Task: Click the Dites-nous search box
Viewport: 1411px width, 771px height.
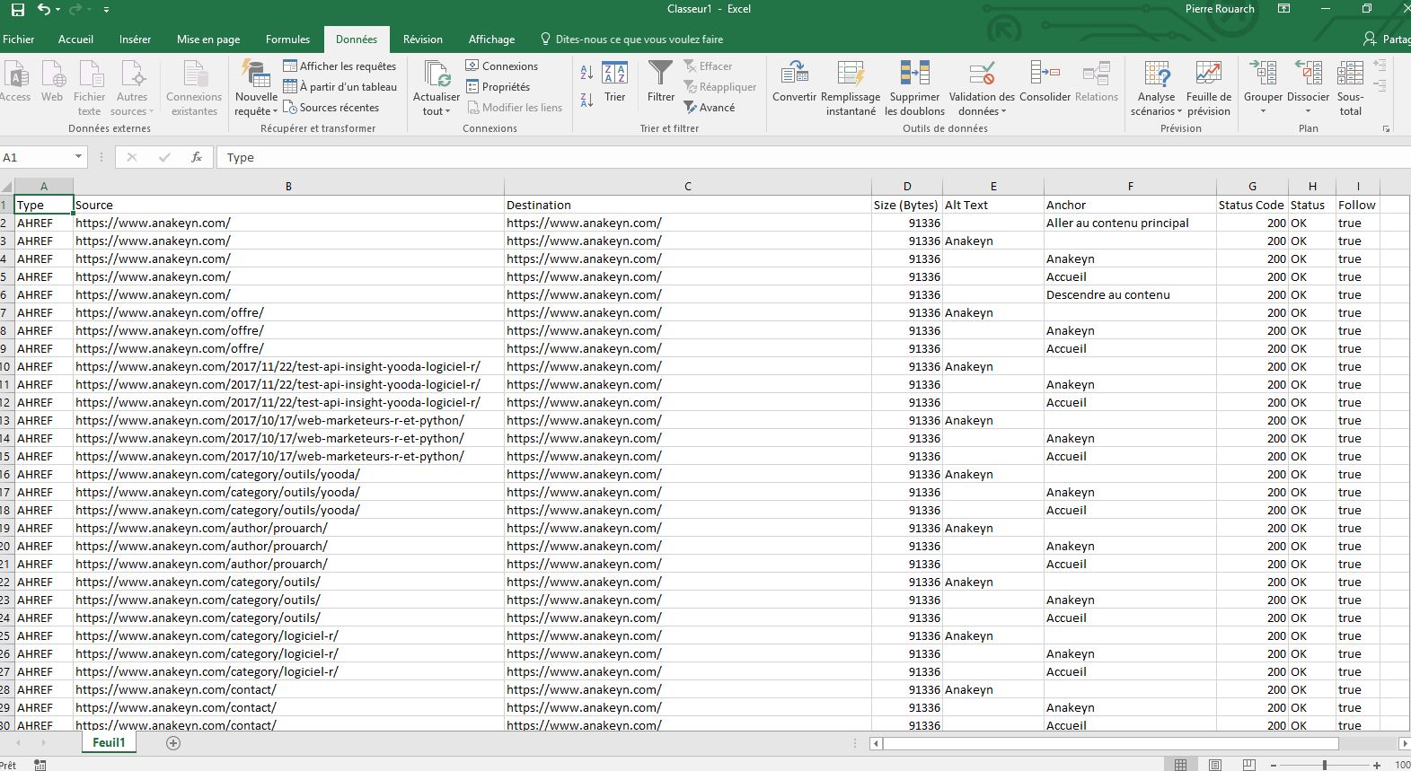Action: coord(631,39)
